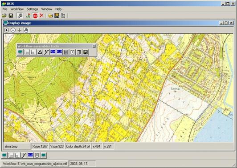
Task: Select curve step in bottom workflow strip
Action: click(x=24, y=155)
